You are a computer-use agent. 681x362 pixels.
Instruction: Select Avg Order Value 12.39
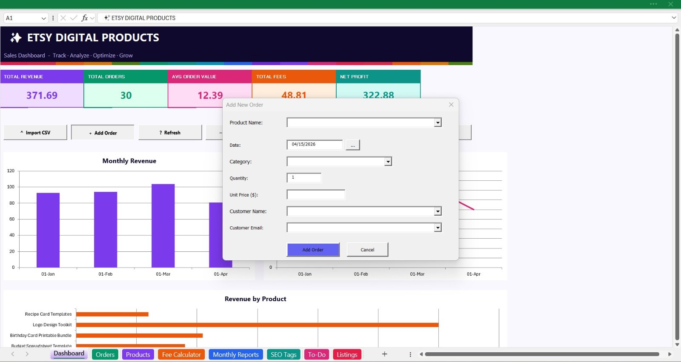point(210,95)
